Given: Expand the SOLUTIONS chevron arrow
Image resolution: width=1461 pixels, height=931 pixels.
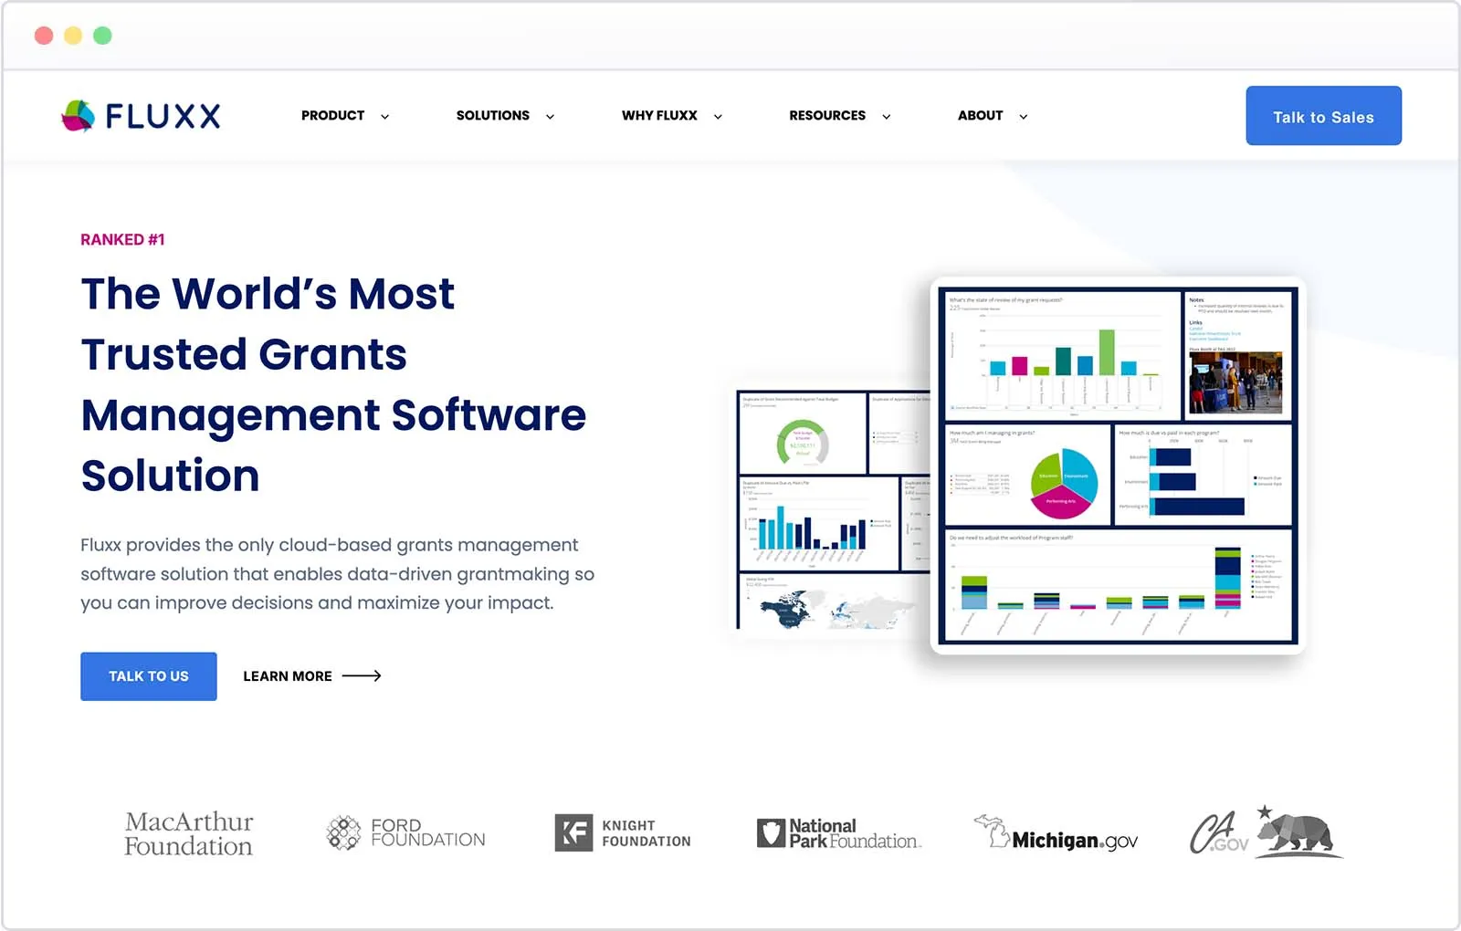Looking at the screenshot, I should click(x=550, y=117).
